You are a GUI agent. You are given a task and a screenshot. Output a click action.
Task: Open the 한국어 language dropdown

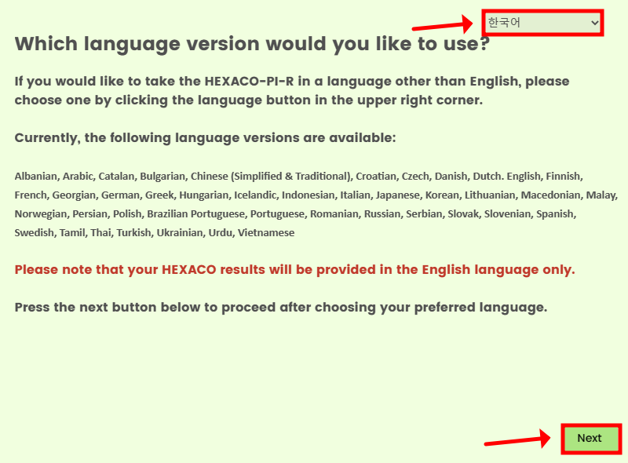point(542,23)
